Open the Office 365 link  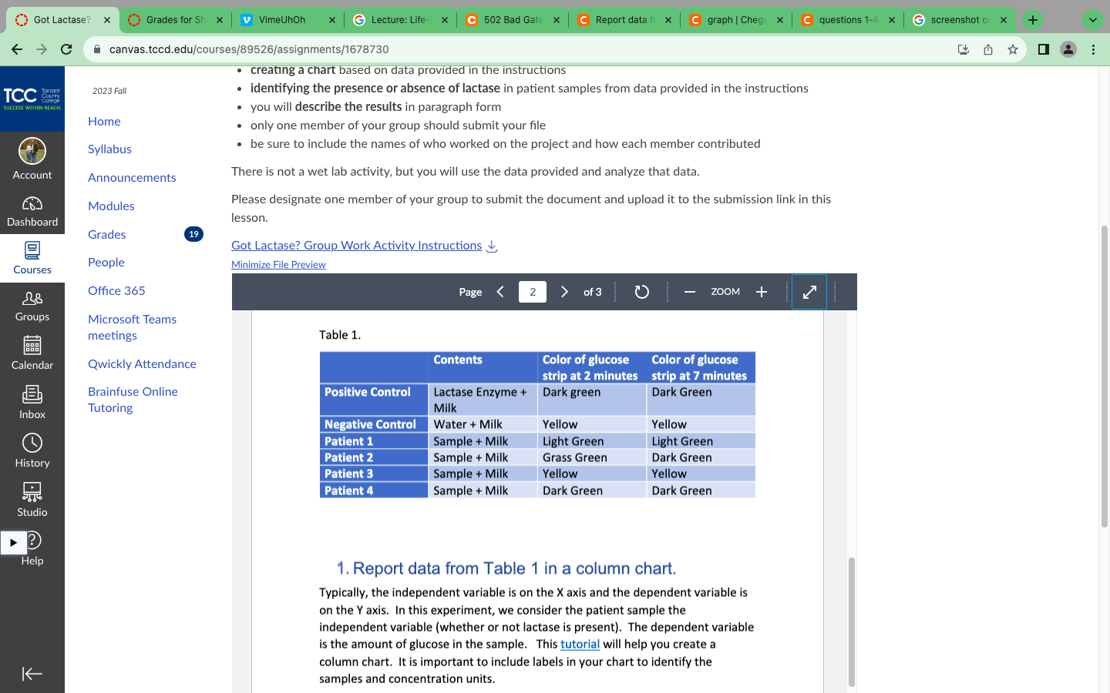116,290
